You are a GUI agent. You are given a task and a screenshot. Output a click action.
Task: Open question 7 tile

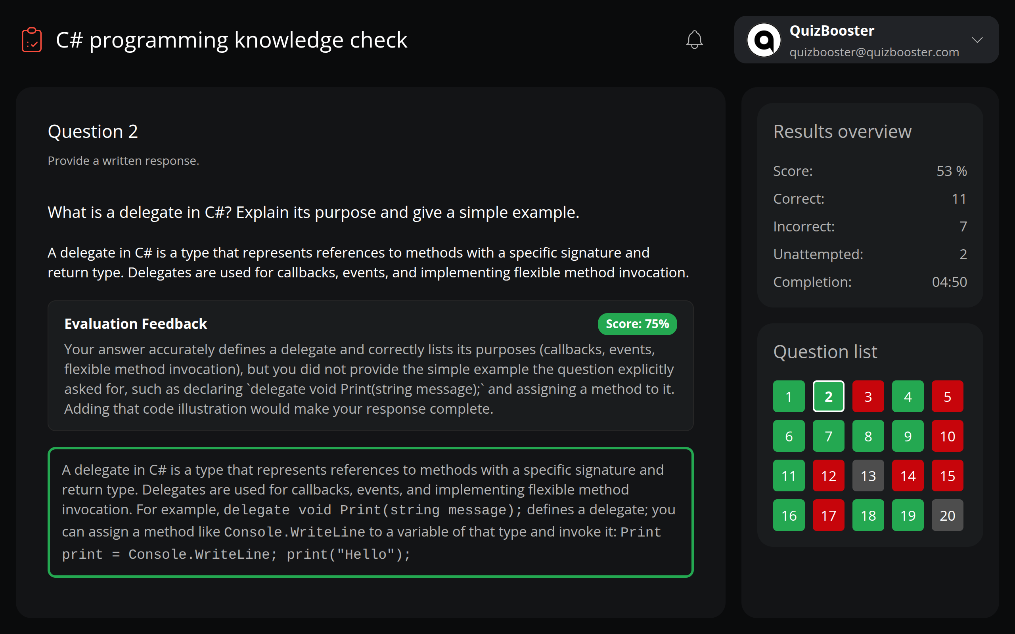pyautogui.click(x=828, y=436)
